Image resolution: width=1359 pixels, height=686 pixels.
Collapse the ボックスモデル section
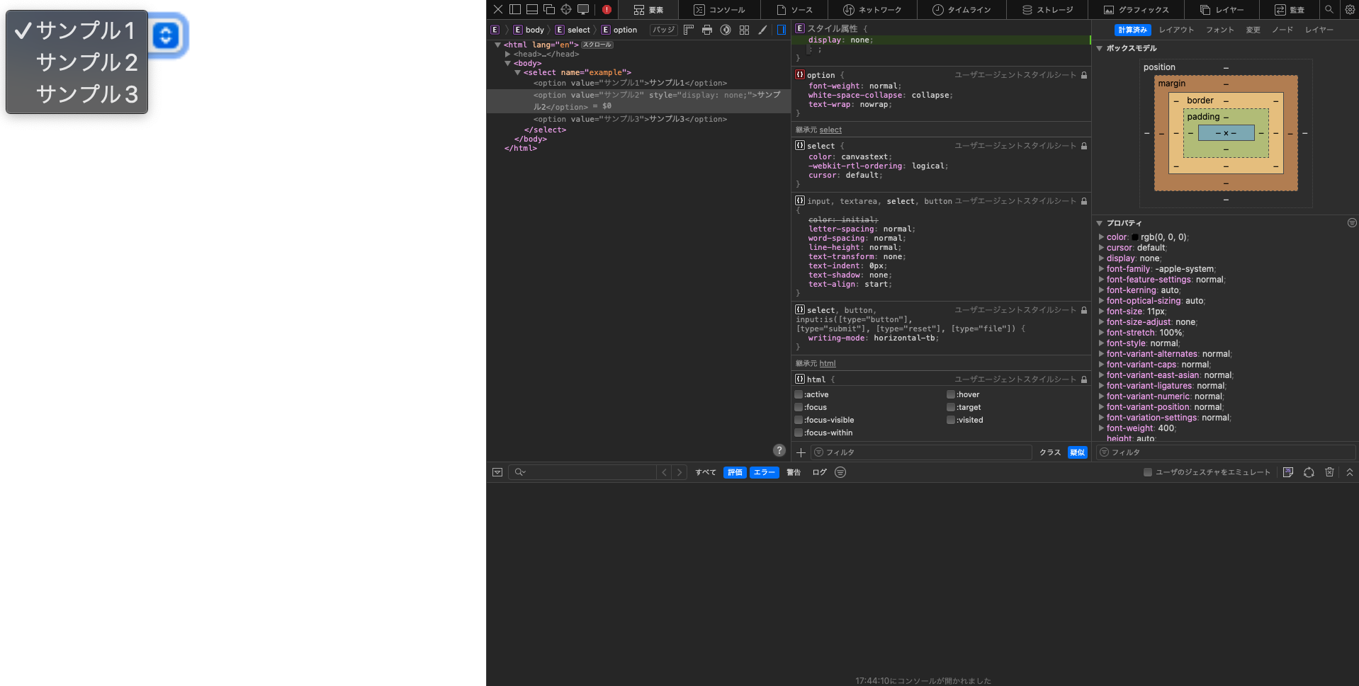[x=1100, y=48]
